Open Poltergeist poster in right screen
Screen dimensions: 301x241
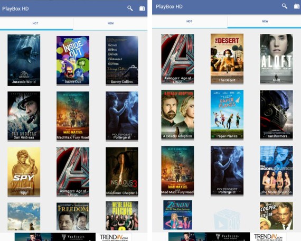pyautogui.click(x=227, y=171)
